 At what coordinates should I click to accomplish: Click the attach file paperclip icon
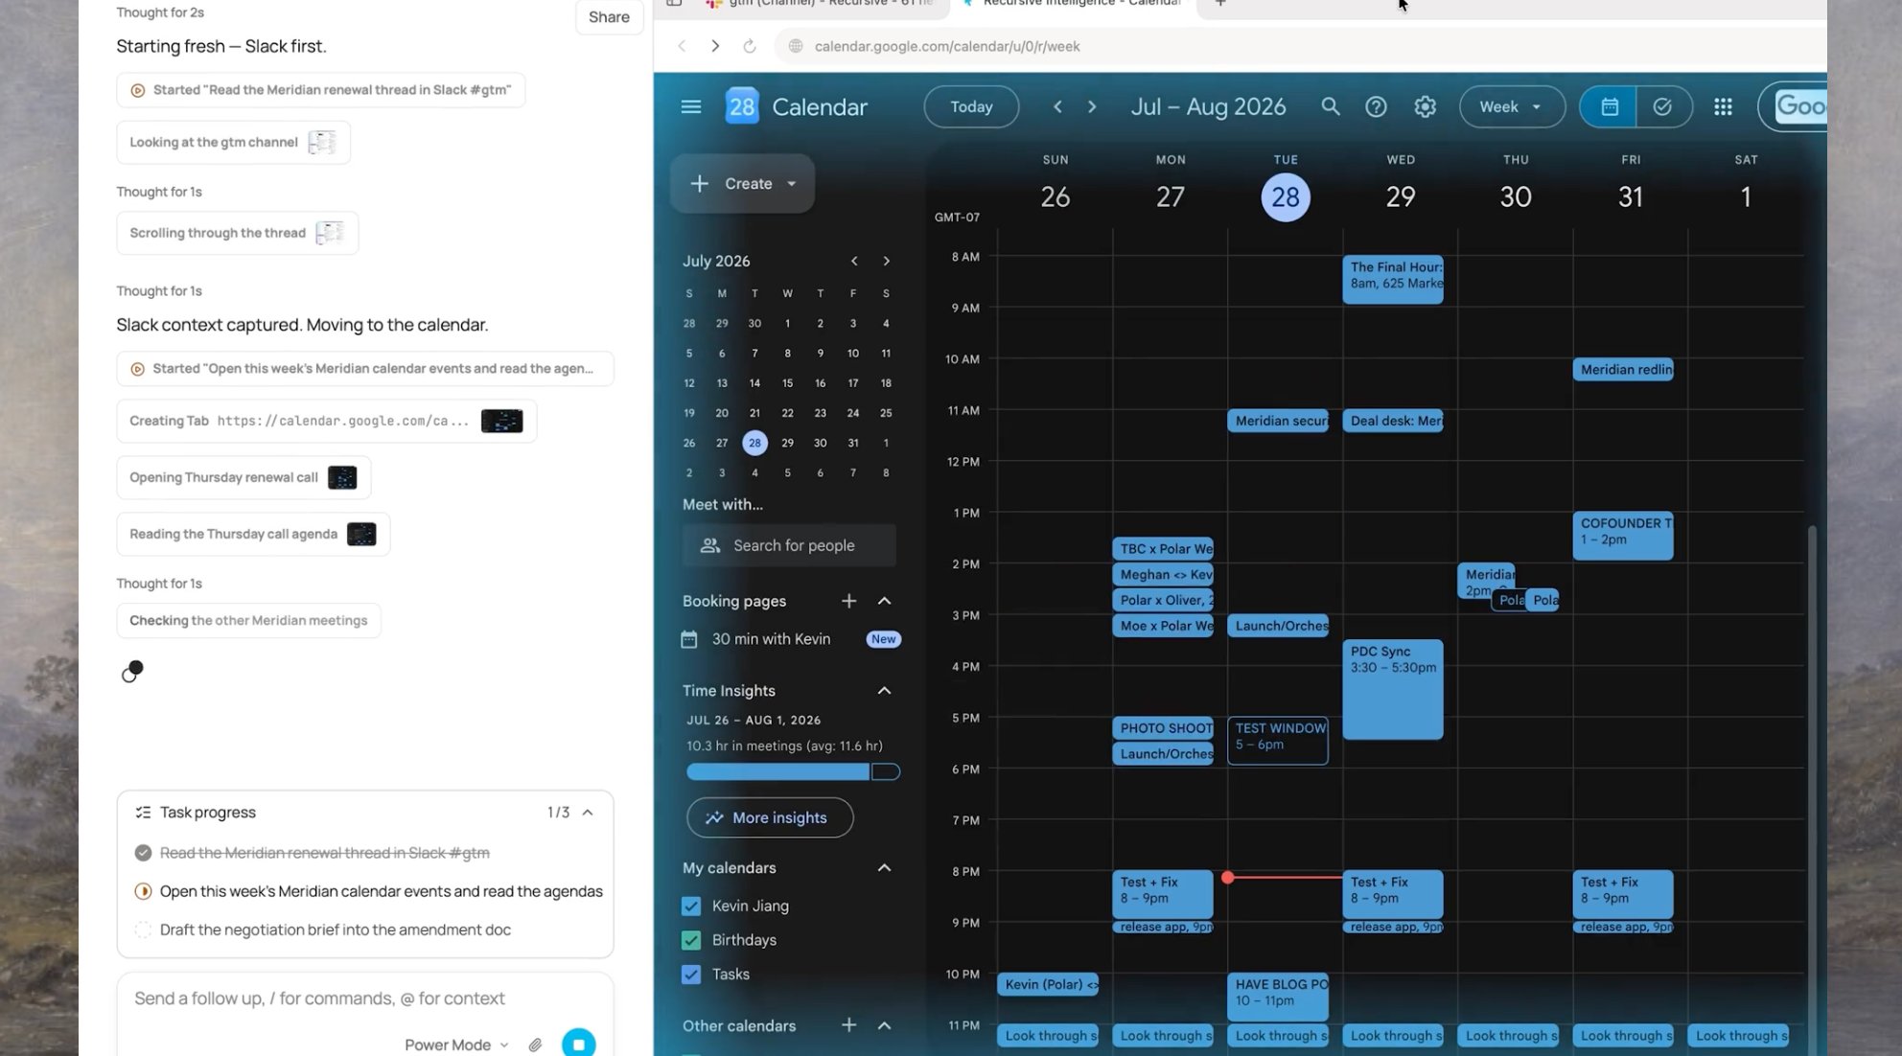click(x=535, y=1045)
